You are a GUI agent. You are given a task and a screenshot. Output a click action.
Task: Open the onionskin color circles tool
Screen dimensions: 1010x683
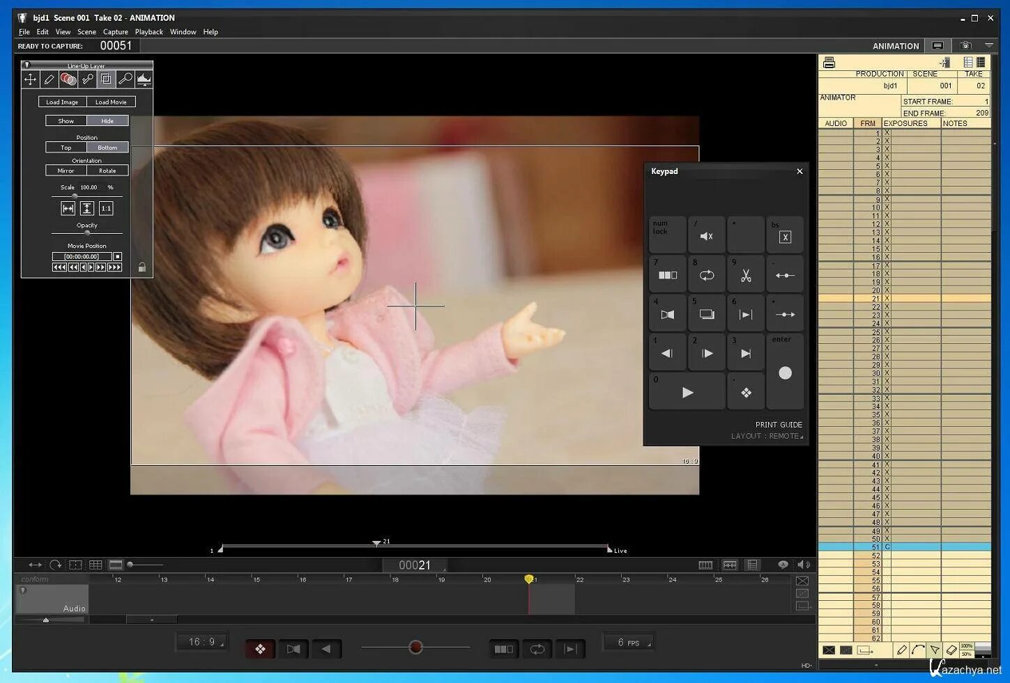68,79
